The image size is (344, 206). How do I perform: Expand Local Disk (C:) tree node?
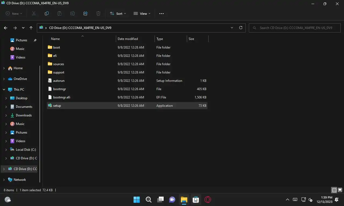(6, 150)
